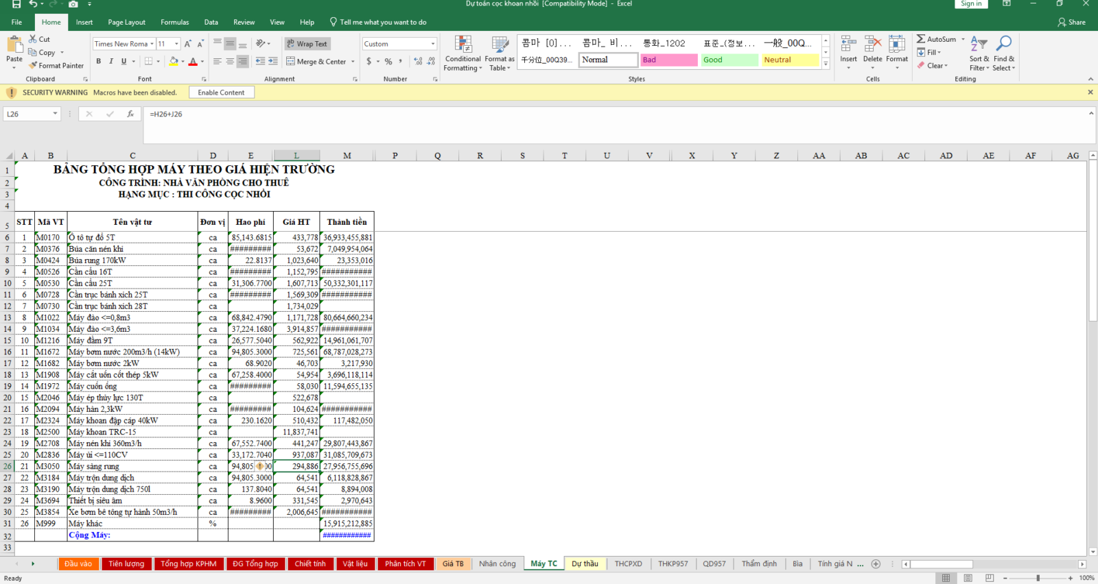Toggle Wrap Text on

coord(307,44)
